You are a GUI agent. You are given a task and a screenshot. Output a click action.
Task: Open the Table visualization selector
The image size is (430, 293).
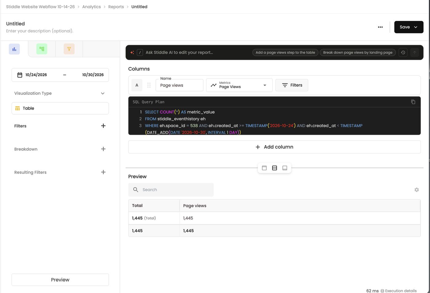[x=60, y=108]
